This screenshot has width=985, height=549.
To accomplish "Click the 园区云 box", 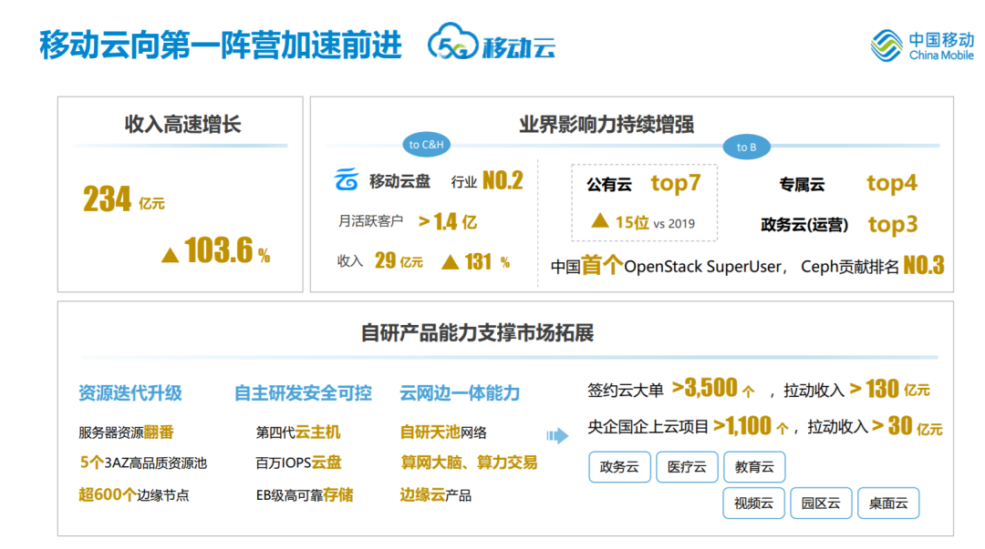I will point(821,503).
